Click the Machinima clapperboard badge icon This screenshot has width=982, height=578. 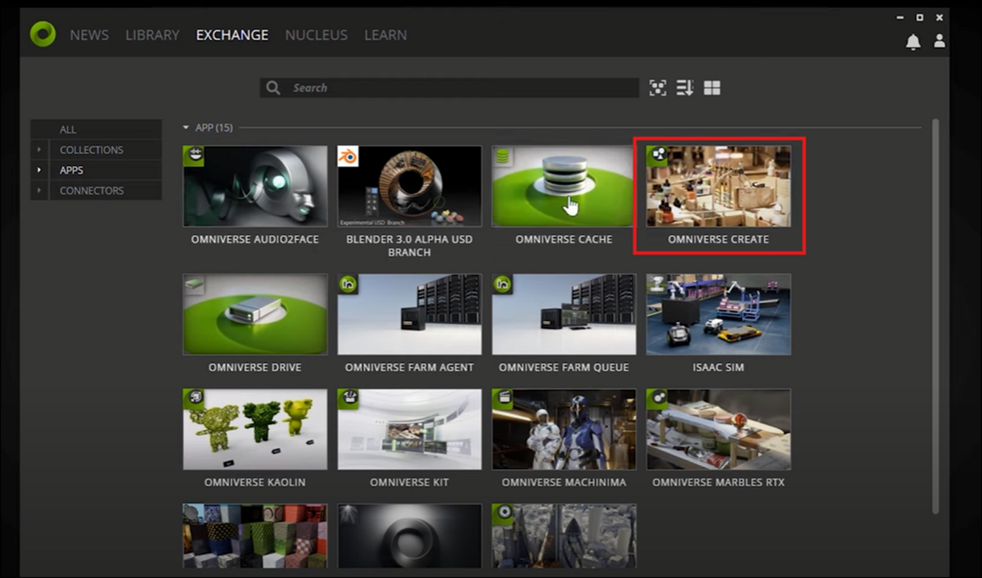pyautogui.click(x=502, y=399)
